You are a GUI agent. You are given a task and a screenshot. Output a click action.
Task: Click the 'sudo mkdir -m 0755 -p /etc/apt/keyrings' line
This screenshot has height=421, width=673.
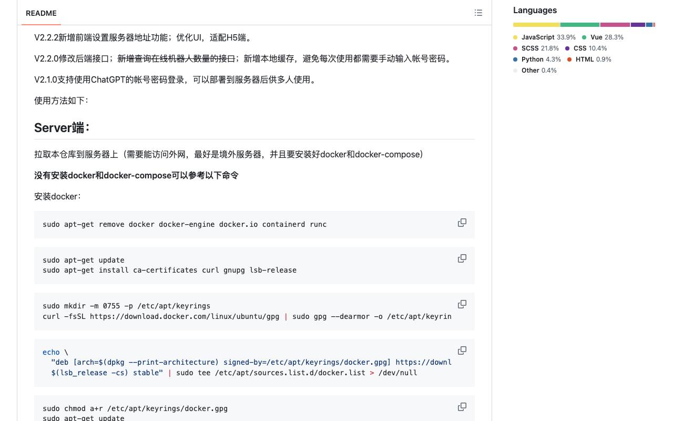point(126,306)
